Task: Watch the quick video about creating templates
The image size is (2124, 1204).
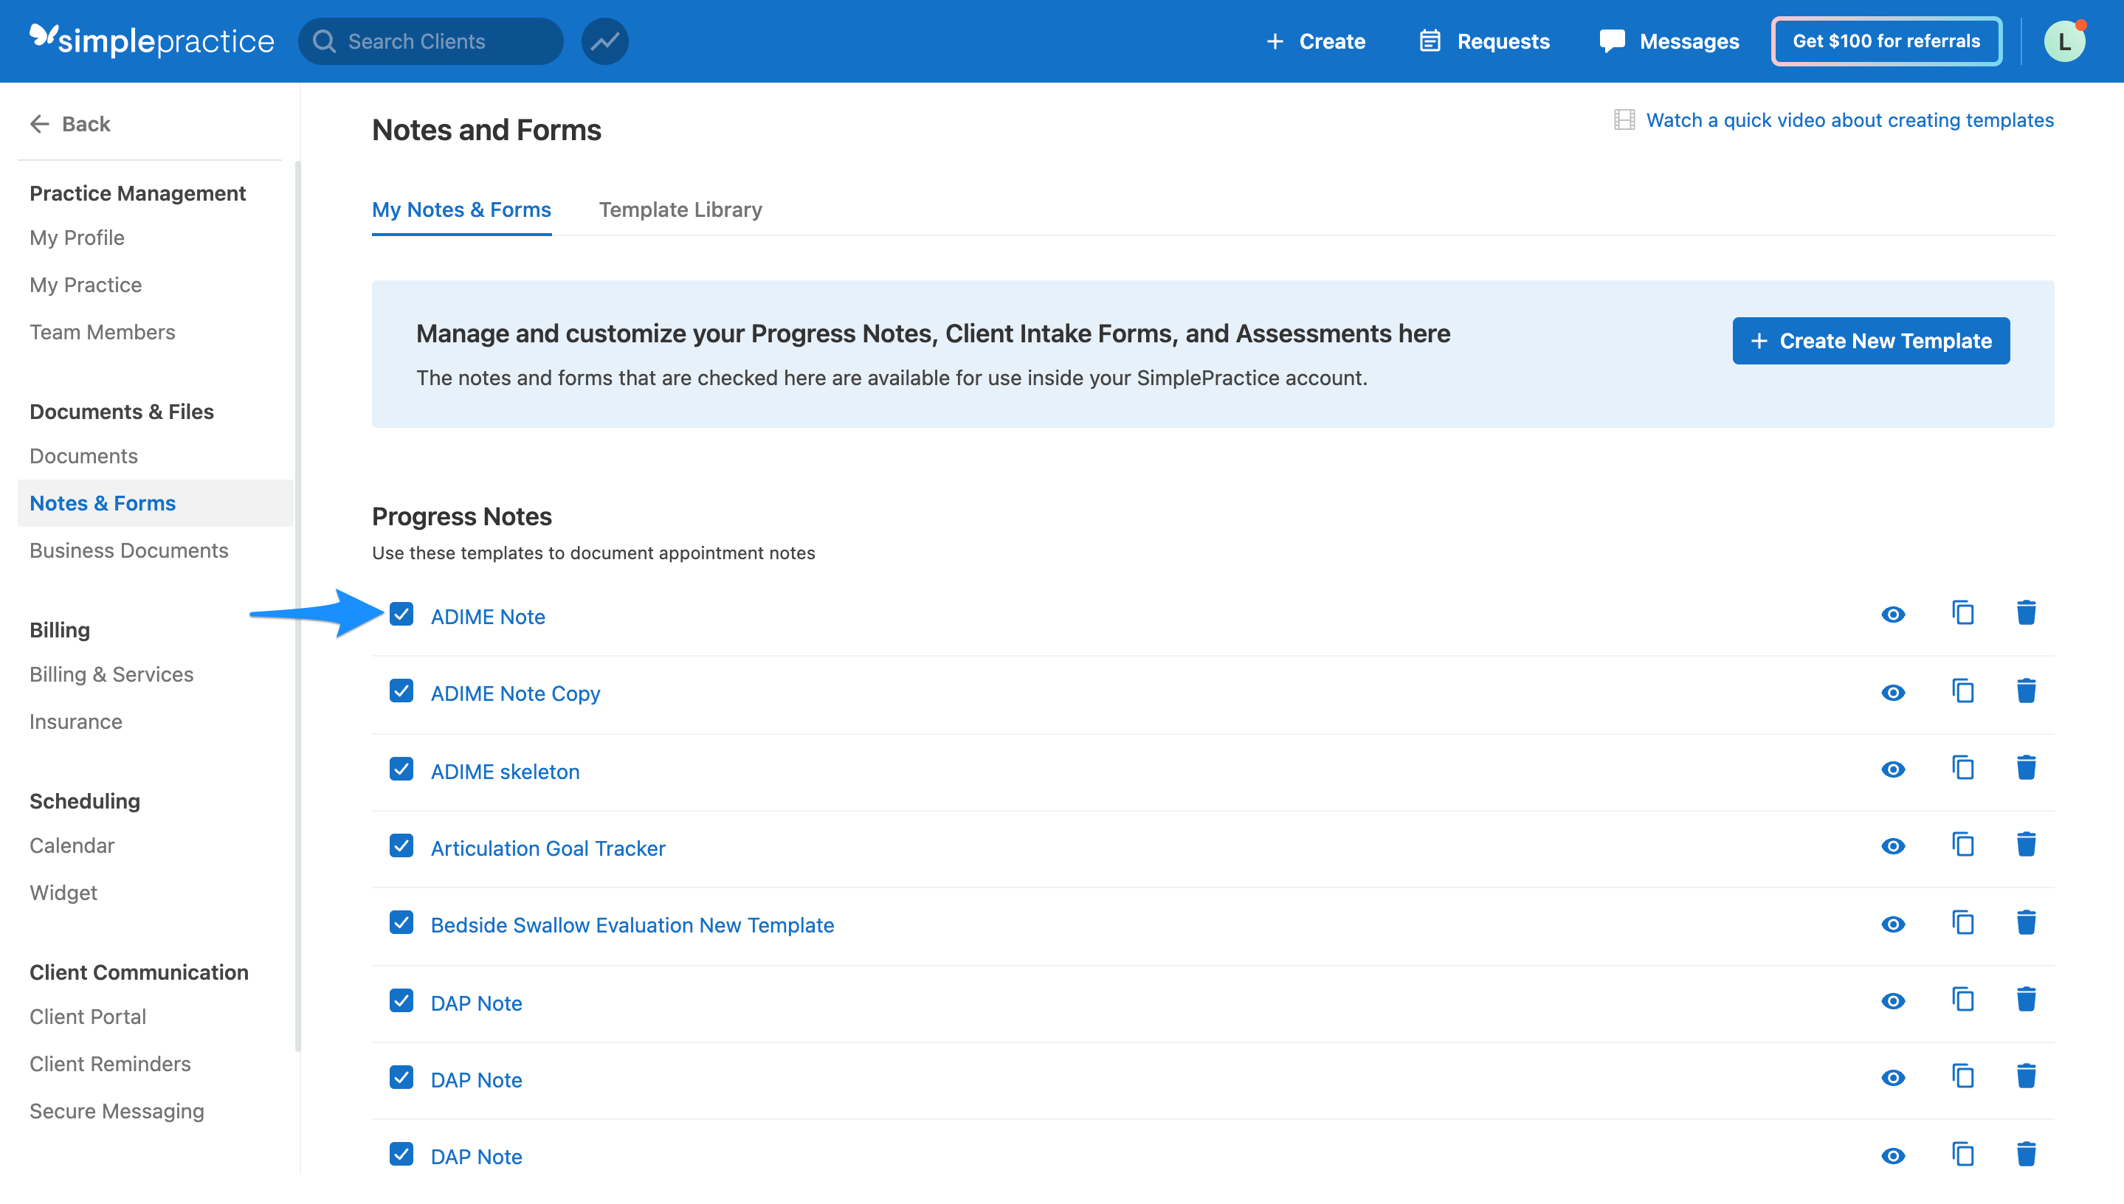Action: pyautogui.click(x=1849, y=120)
